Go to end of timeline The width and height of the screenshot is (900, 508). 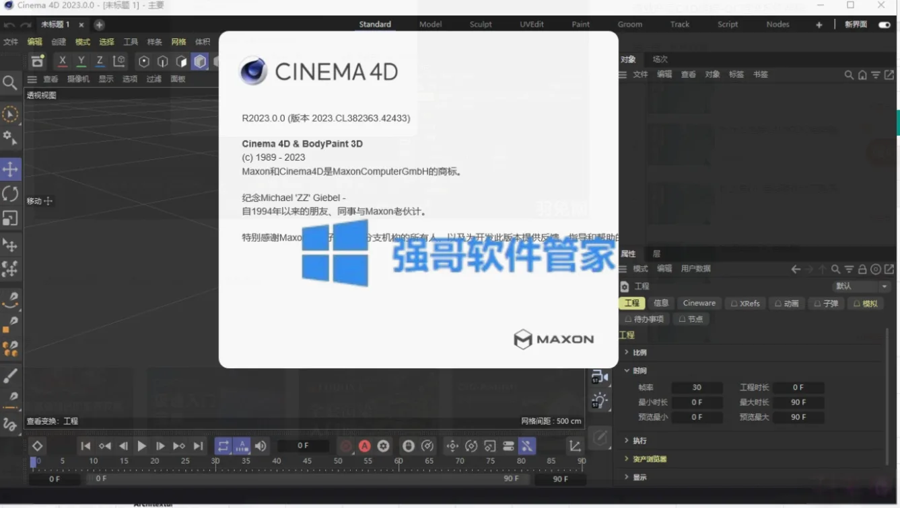point(198,446)
